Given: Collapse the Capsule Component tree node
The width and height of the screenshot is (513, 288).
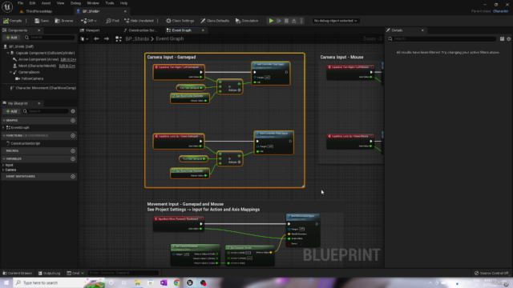Looking at the screenshot, I should pyautogui.click(x=8, y=53).
